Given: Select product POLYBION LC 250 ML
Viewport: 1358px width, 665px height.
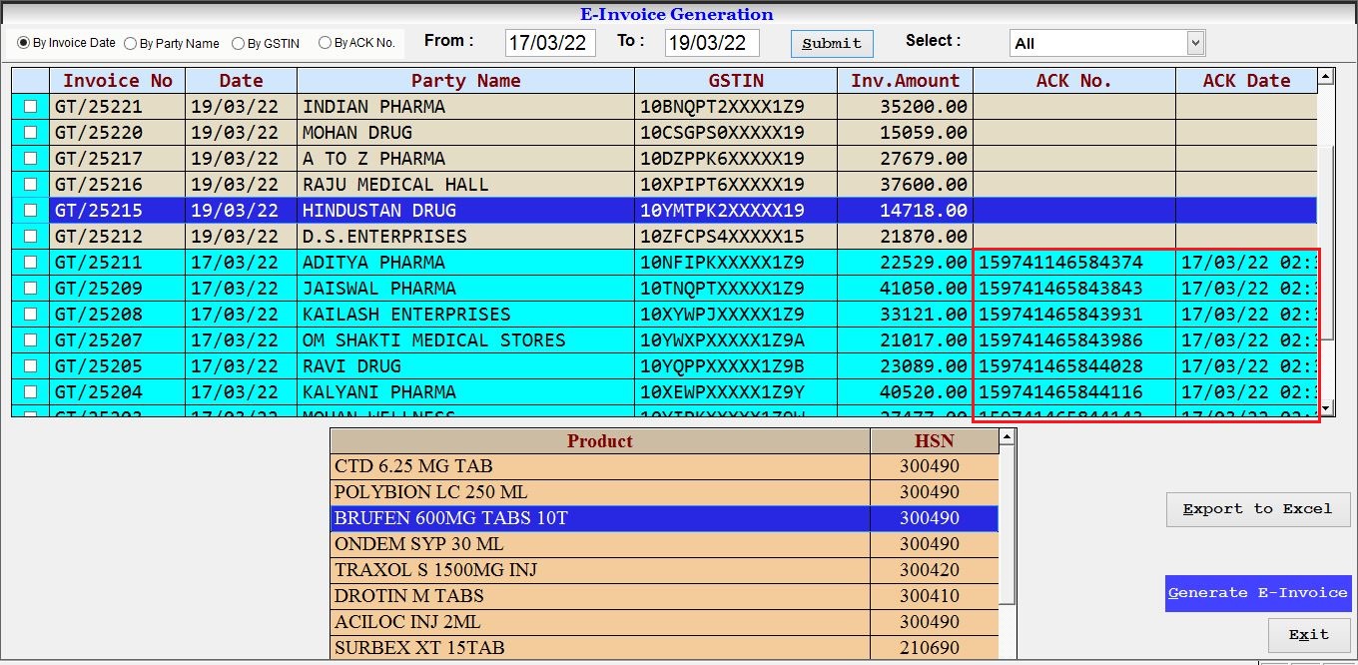Looking at the screenshot, I should [x=664, y=492].
